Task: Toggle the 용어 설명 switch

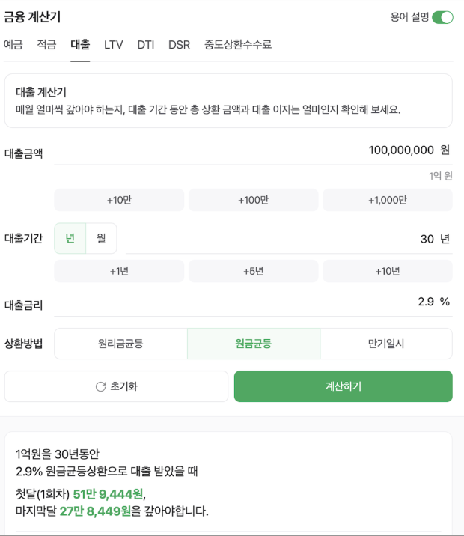Action: [x=442, y=17]
